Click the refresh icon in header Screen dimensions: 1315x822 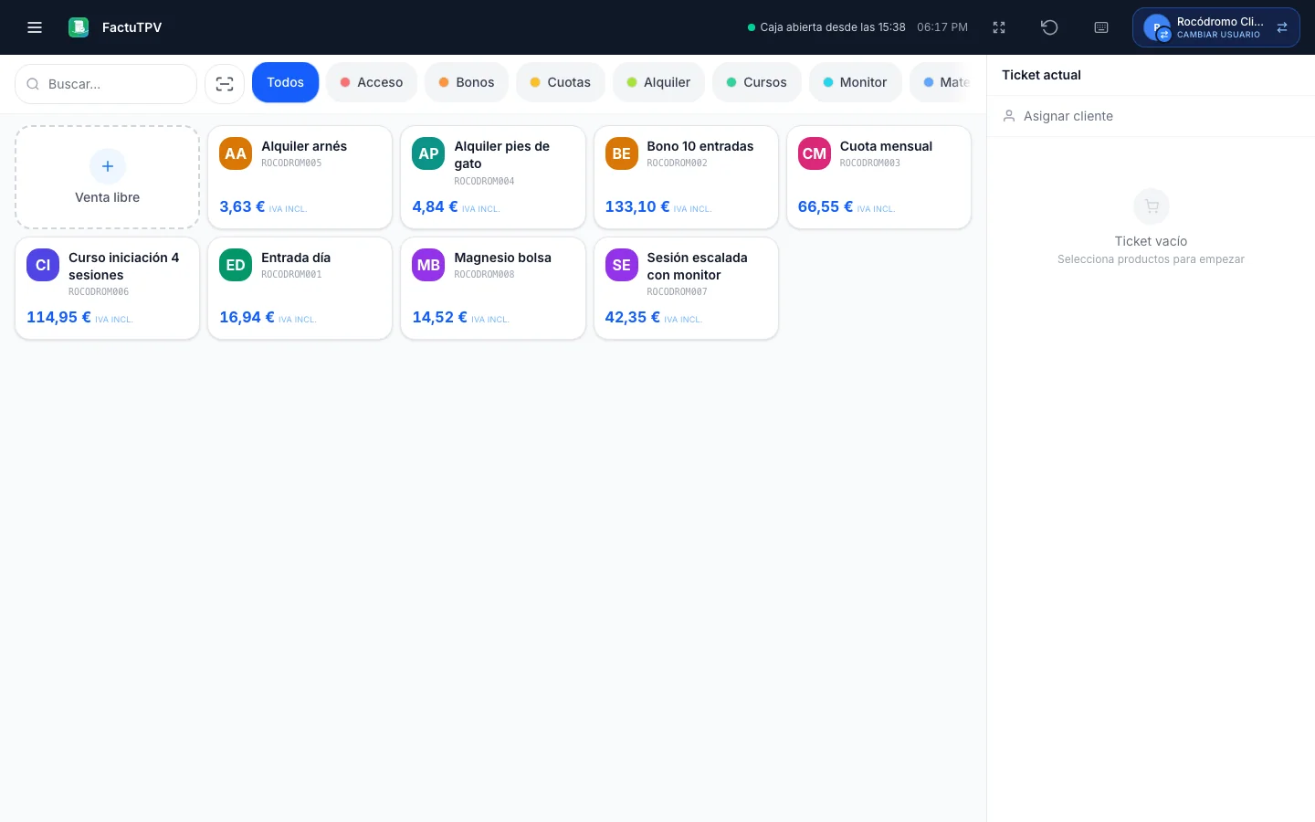1049,27
